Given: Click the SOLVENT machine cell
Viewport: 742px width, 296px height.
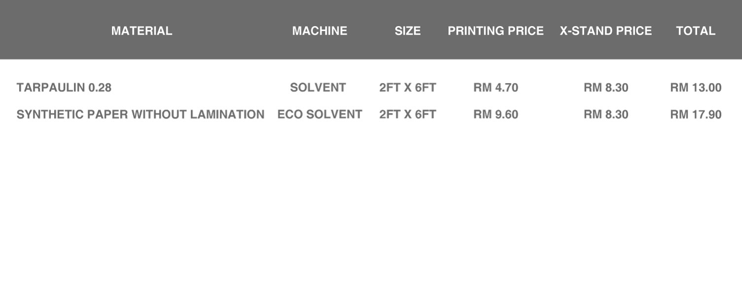Looking at the screenshot, I should pyautogui.click(x=318, y=88).
